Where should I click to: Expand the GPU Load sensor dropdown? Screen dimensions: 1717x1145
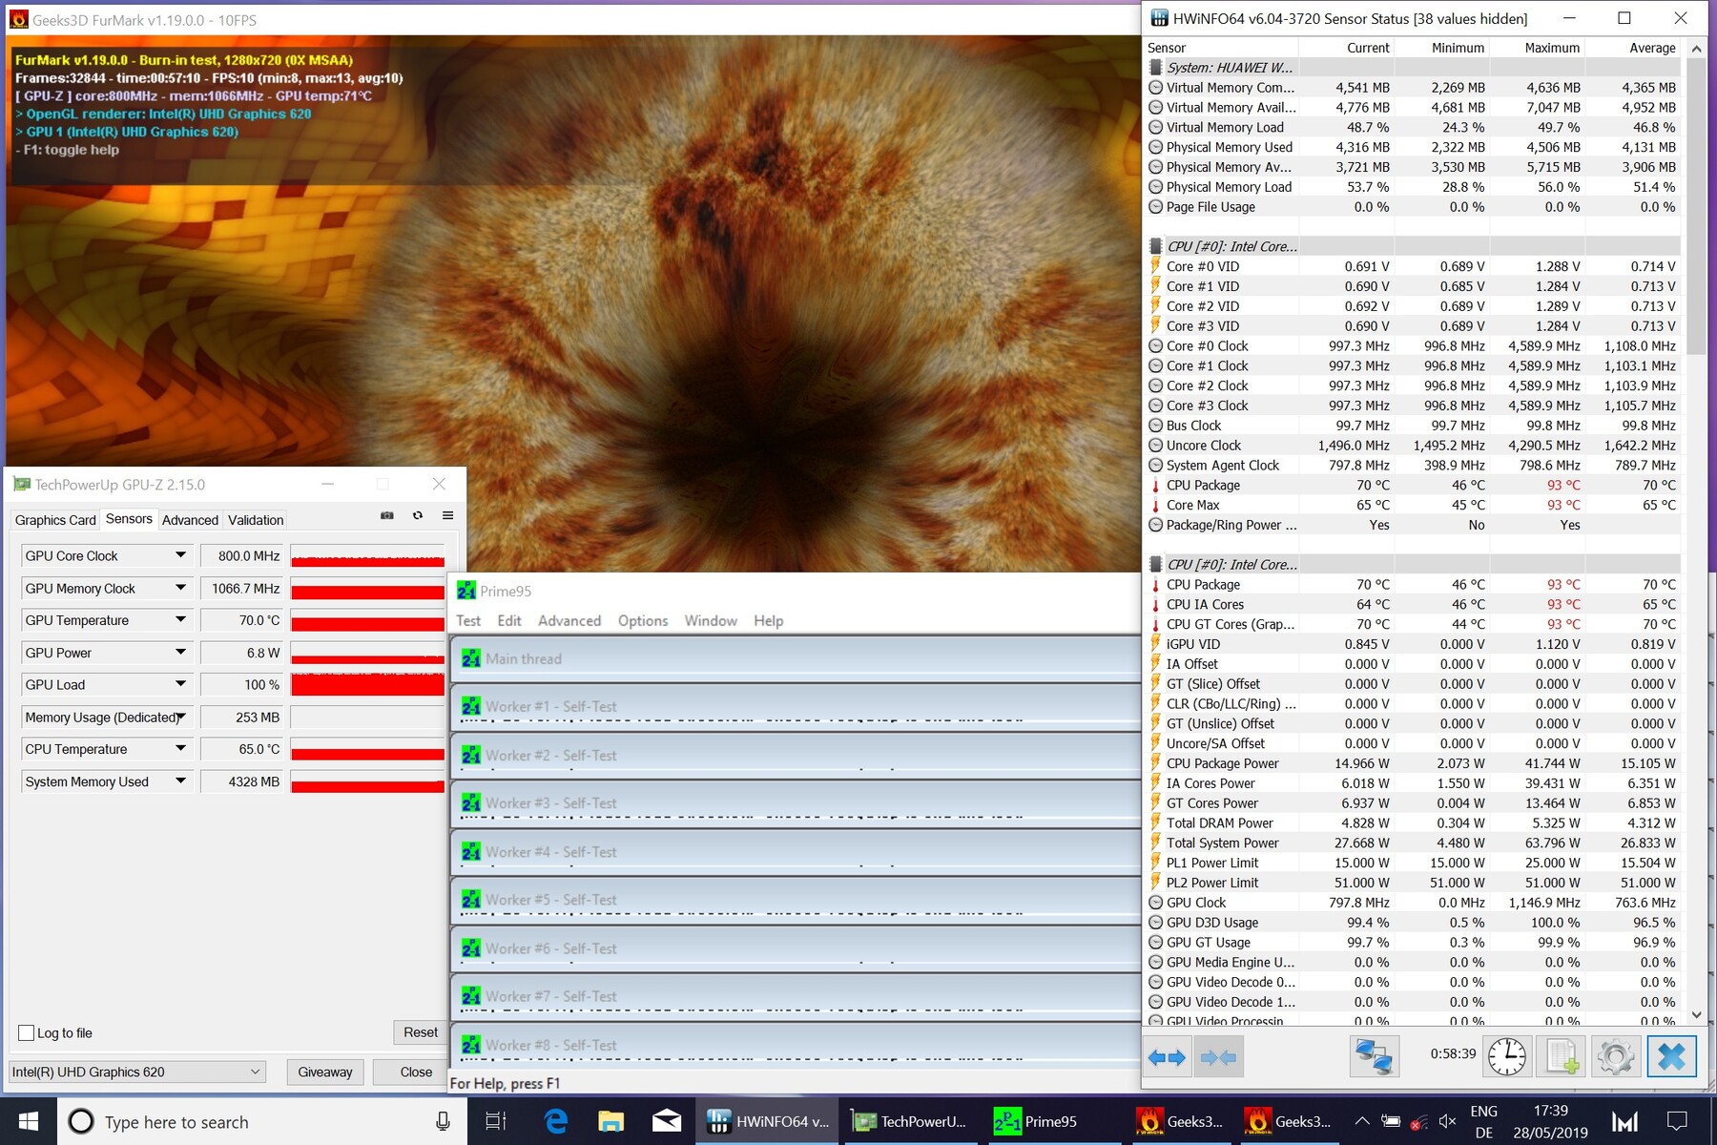tap(180, 684)
